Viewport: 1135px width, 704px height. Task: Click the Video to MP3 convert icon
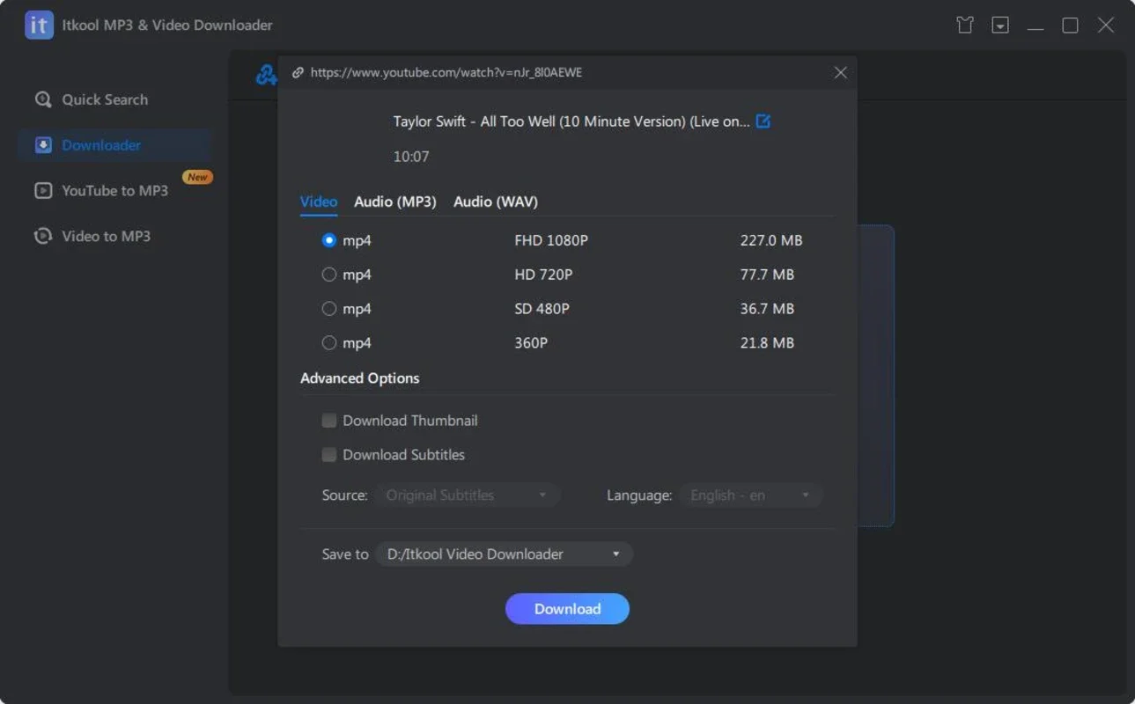coord(43,236)
